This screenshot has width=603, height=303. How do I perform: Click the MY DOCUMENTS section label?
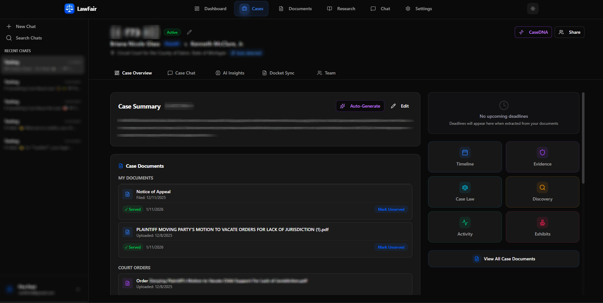click(x=136, y=178)
